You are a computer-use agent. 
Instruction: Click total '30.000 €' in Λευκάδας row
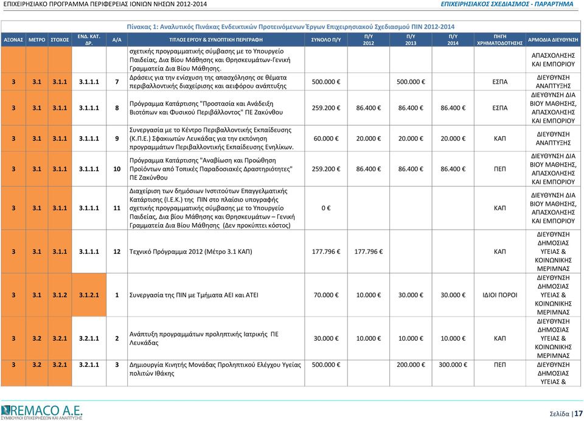point(326,338)
